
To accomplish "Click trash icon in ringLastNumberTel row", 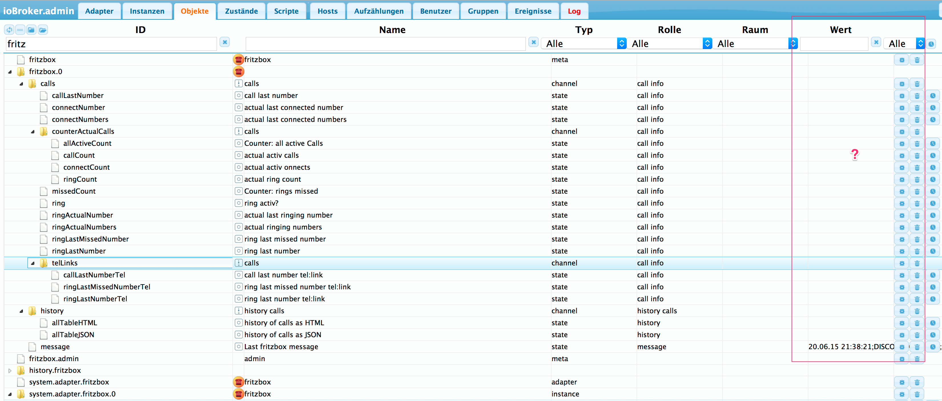I will point(917,299).
